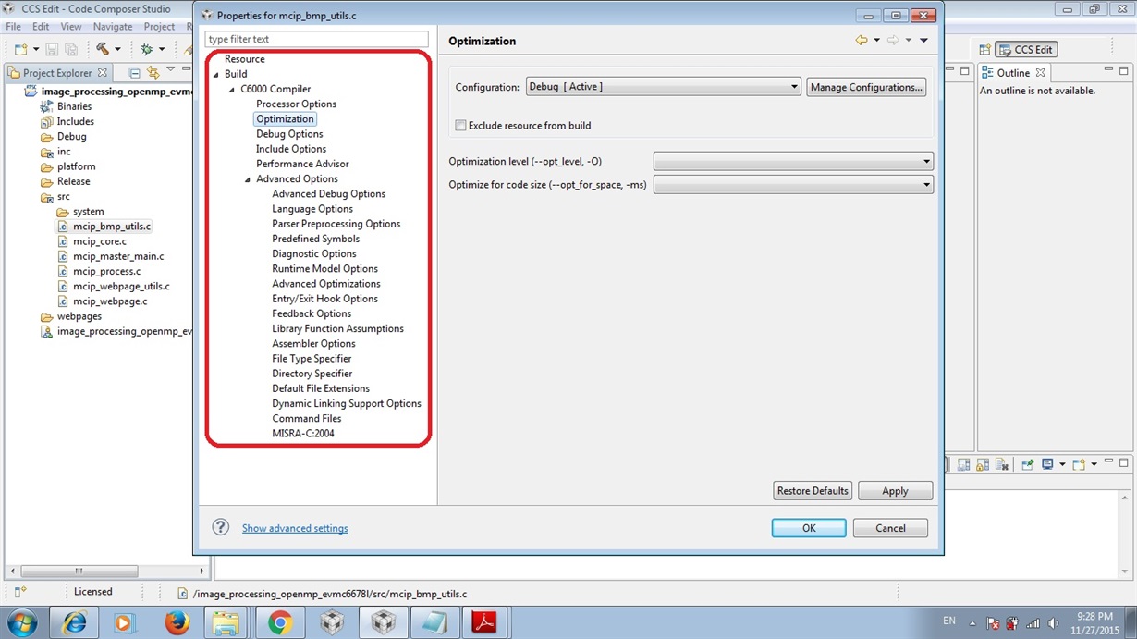Open the Edit menu
This screenshot has width=1137, height=639.
click(41, 27)
